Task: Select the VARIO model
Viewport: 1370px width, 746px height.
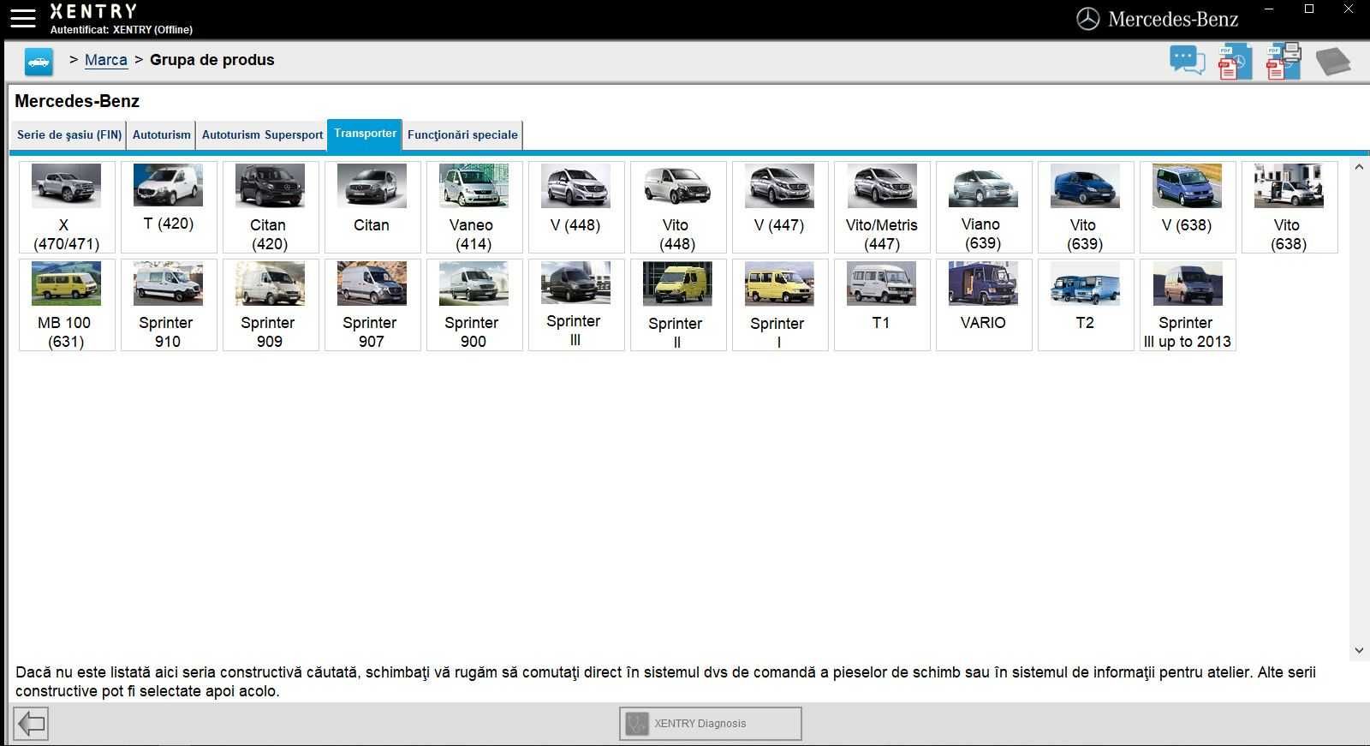Action: tap(984, 305)
